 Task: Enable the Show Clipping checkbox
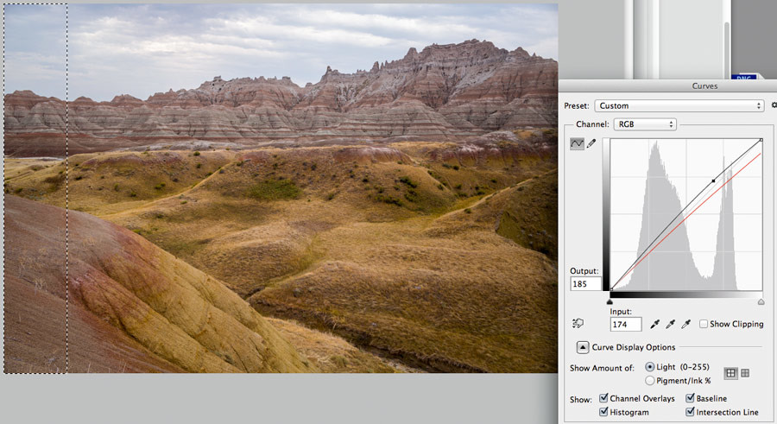click(704, 325)
